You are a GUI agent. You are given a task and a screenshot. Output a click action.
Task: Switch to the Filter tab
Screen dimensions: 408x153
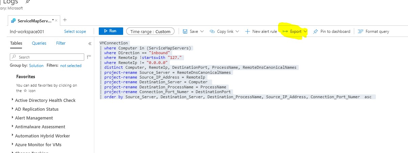pyautogui.click(x=61, y=43)
